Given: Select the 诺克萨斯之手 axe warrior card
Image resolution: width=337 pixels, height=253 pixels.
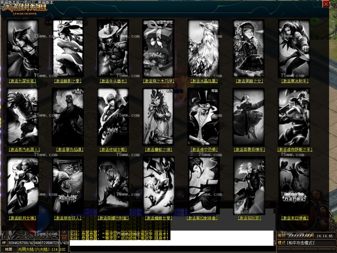Looking at the screenshot, I should [x=294, y=117].
